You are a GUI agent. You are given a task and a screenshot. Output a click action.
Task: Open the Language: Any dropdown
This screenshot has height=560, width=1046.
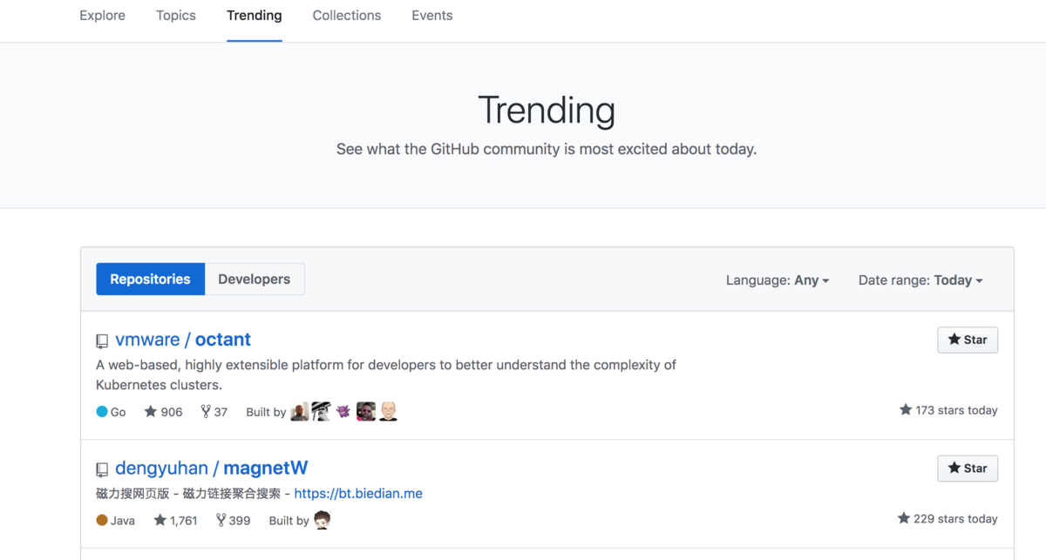point(778,280)
